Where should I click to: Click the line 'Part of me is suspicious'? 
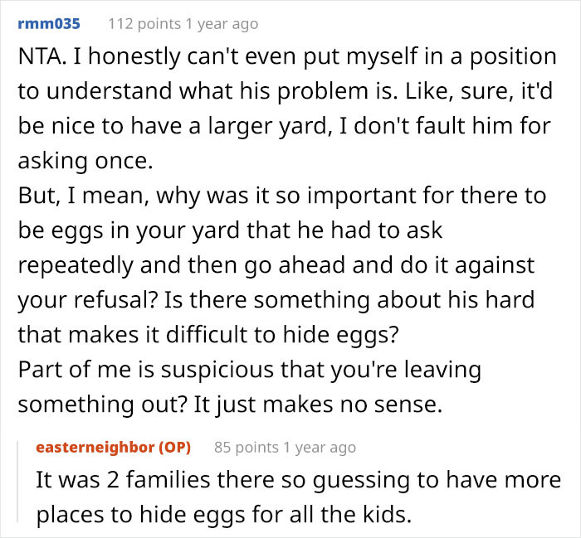[x=249, y=370]
